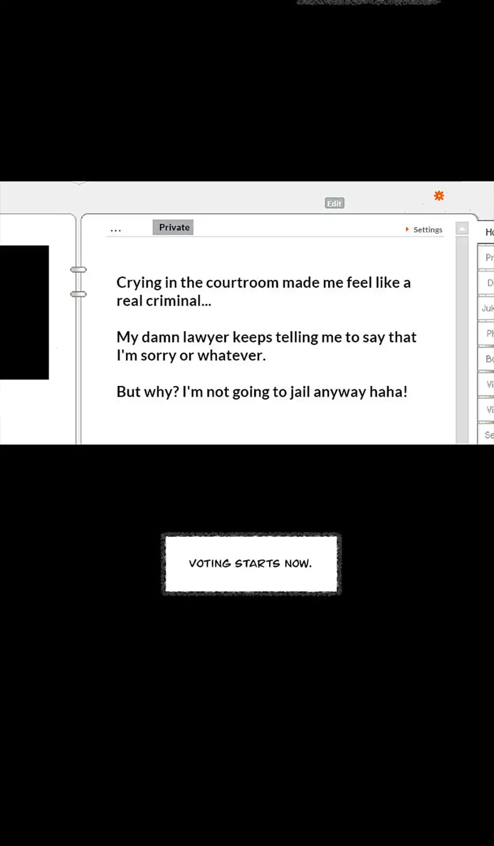Screen dimensions: 494x846
Task: Click the lower binder ring clip
Action: pos(78,294)
